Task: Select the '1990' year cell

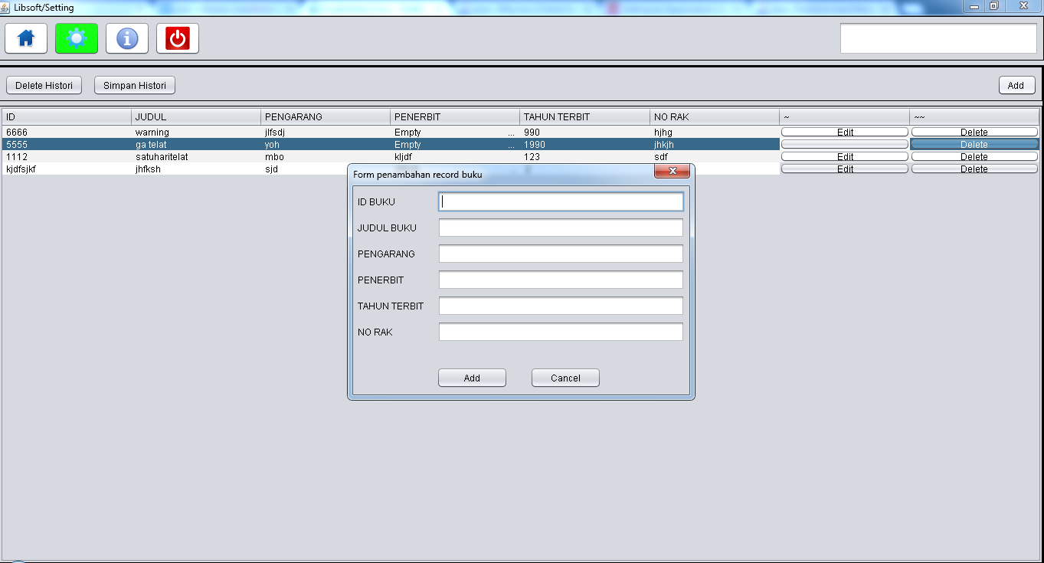Action: [x=585, y=144]
